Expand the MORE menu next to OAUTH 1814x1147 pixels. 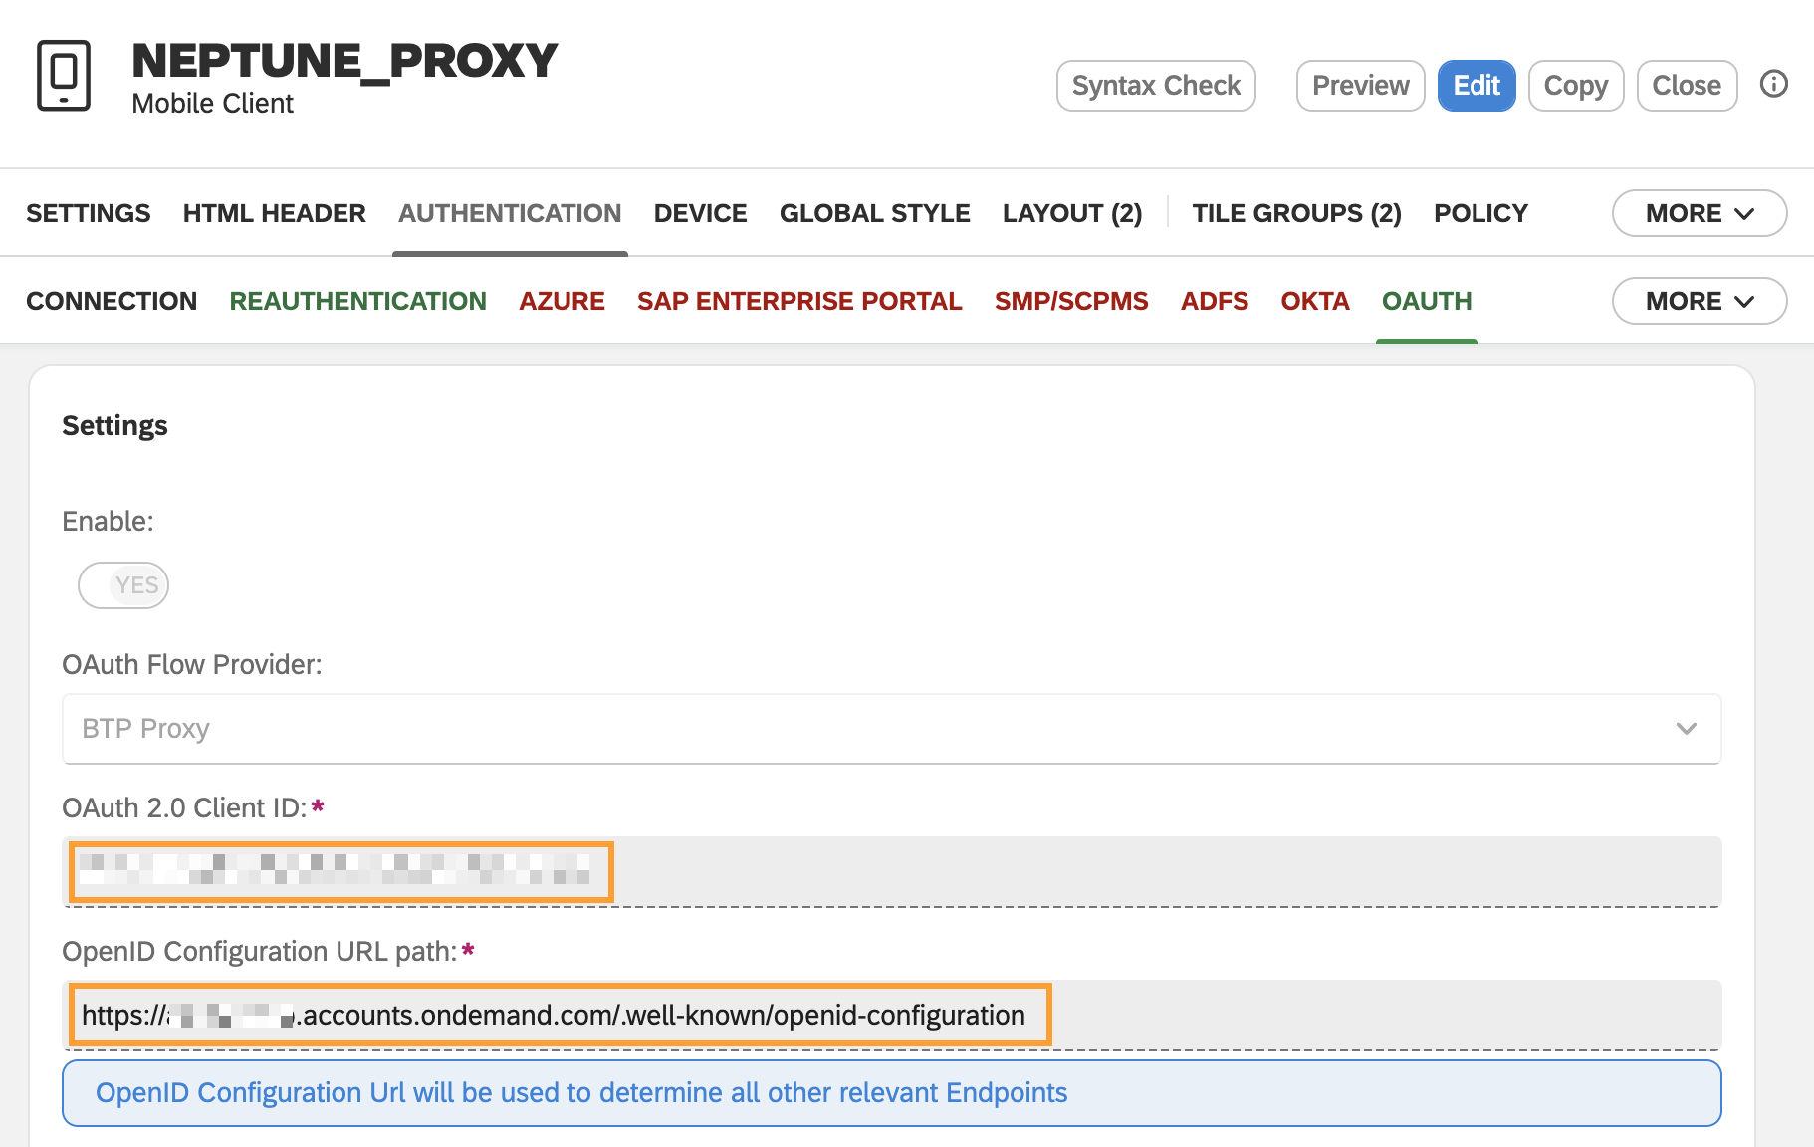(x=1698, y=300)
